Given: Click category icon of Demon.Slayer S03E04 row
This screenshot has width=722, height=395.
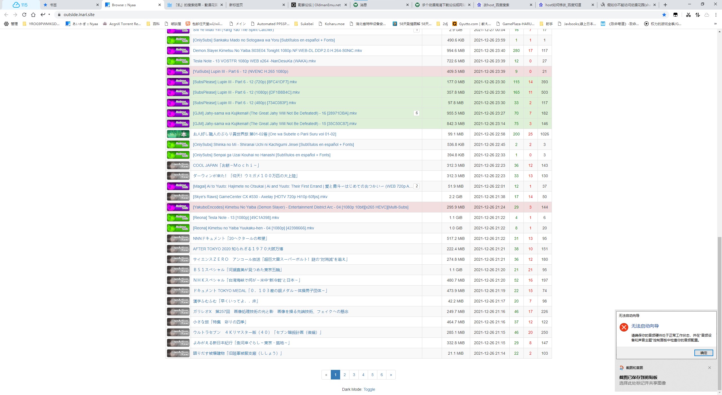Looking at the screenshot, I should coord(178,51).
